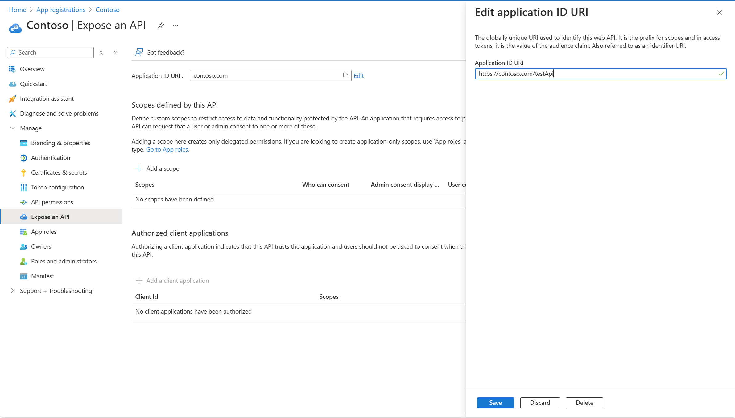Collapse the left navigation menu
The height and width of the screenshot is (418, 735).
[115, 53]
